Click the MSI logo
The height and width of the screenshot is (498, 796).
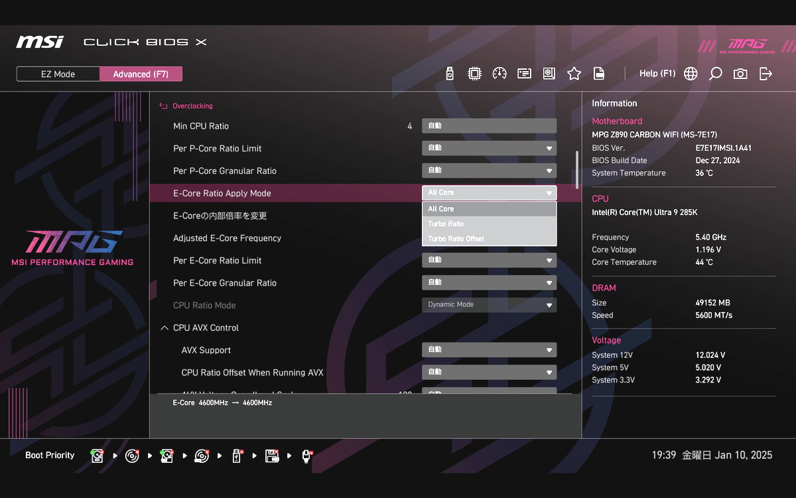40,42
